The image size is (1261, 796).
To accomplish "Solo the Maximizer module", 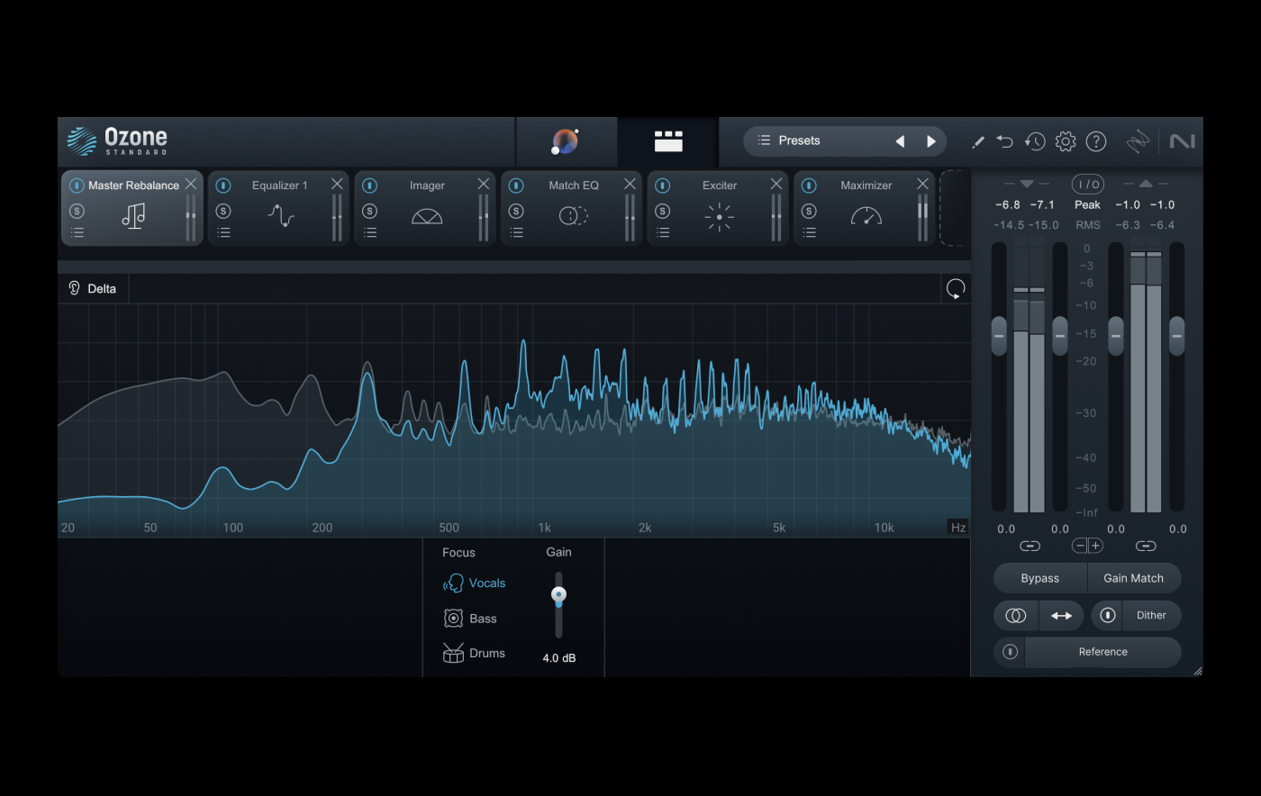I will 809,212.
